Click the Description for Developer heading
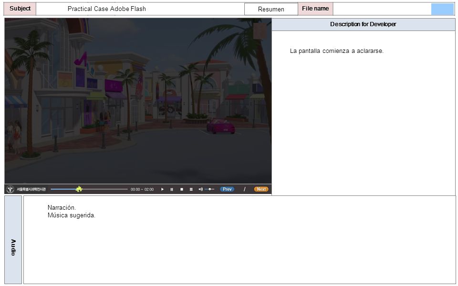The width and height of the screenshot is (458, 286). [364, 24]
